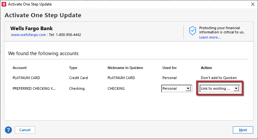Open the Personal 'Used for' dropdown arrow
This screenshot has width=258, height=139.
tap(188, 88)
